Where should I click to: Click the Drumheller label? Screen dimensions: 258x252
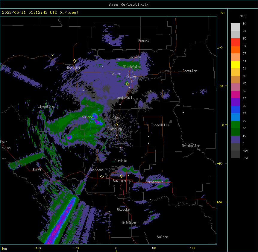click(x=191, y=146)
